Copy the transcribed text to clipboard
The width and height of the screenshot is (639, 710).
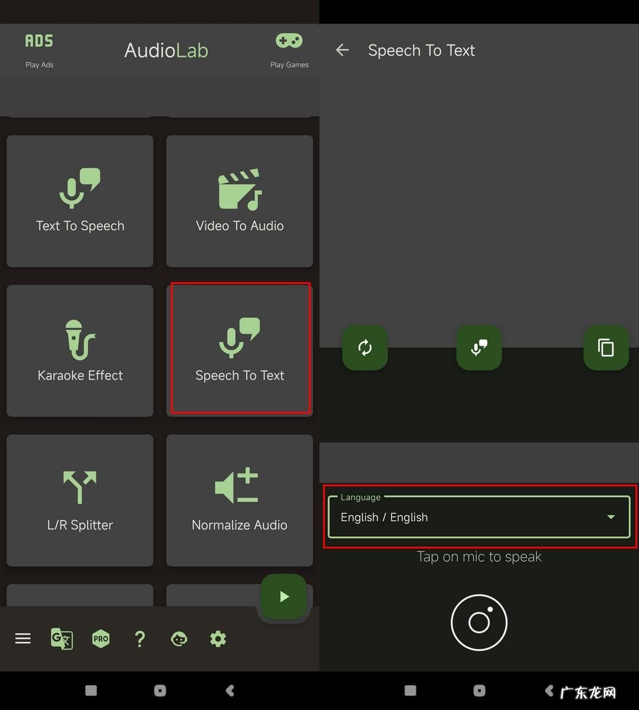(606, 348)
